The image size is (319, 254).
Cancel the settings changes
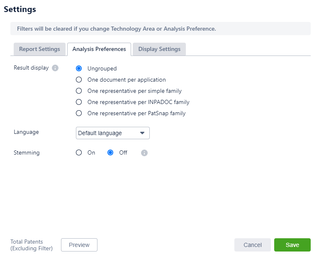pyautogui.click(x=252, y=245)
